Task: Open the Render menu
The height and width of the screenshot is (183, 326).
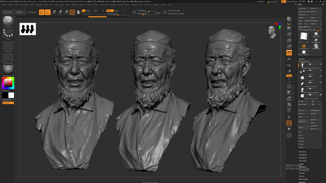Action: (x=113, y=5)
